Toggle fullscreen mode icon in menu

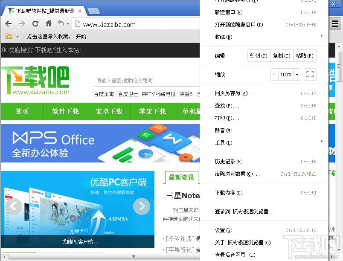click(310, 75)
